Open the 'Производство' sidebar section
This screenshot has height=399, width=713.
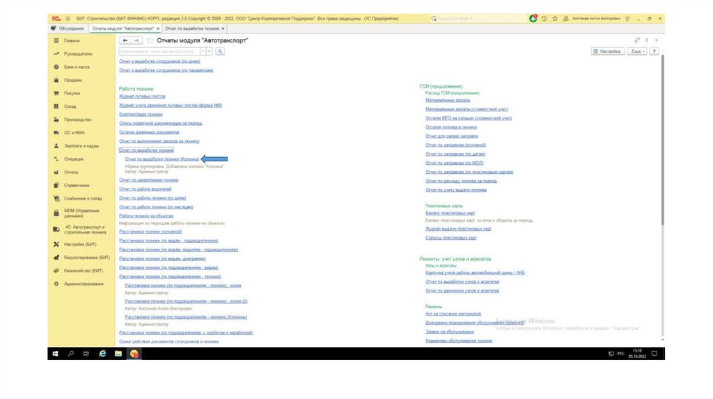[78, 120]
